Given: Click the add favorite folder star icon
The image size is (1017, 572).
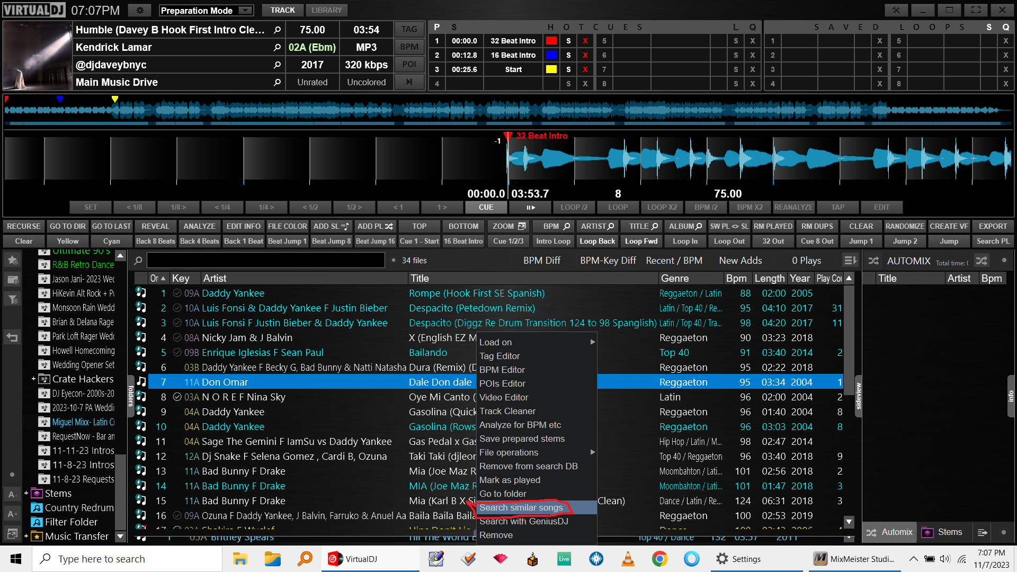Looking at the screenshot, I should [x=13, y=260].
